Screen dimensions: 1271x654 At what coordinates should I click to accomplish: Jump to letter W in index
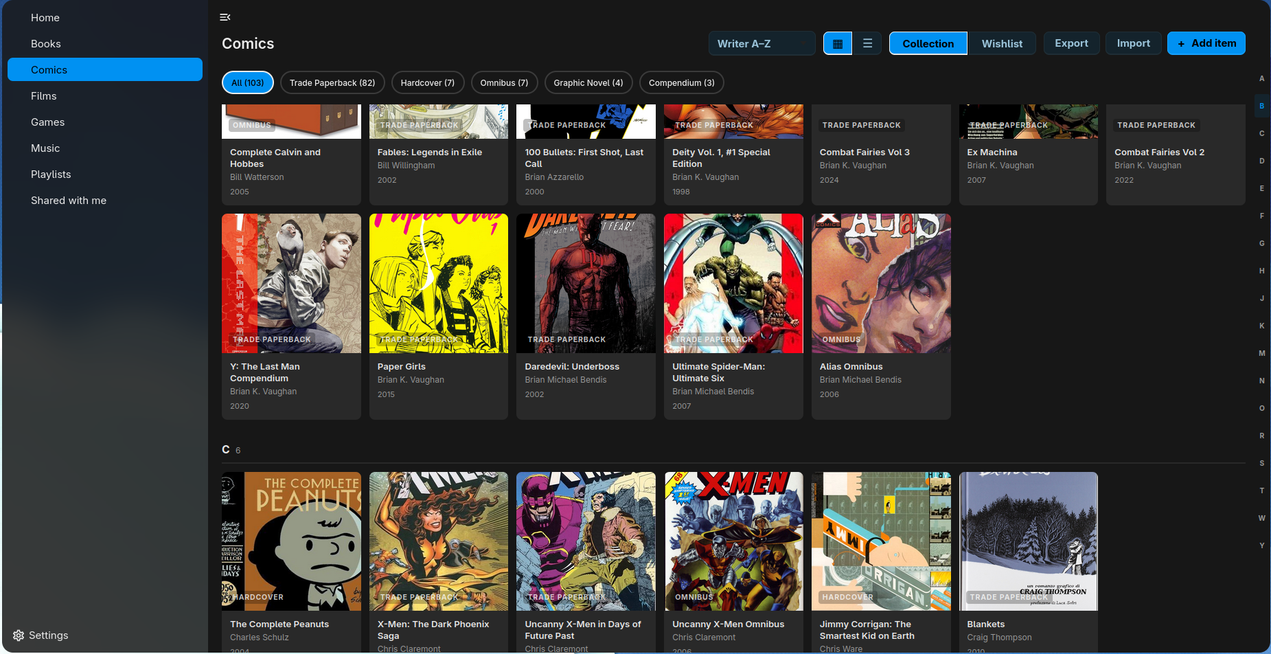coord(1261,518)
